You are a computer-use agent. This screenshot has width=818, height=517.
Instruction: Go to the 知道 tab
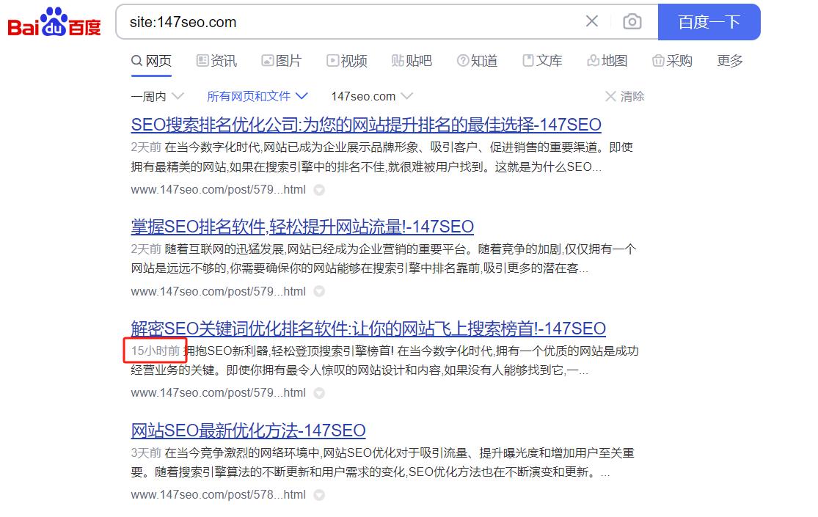click(478, 61)
